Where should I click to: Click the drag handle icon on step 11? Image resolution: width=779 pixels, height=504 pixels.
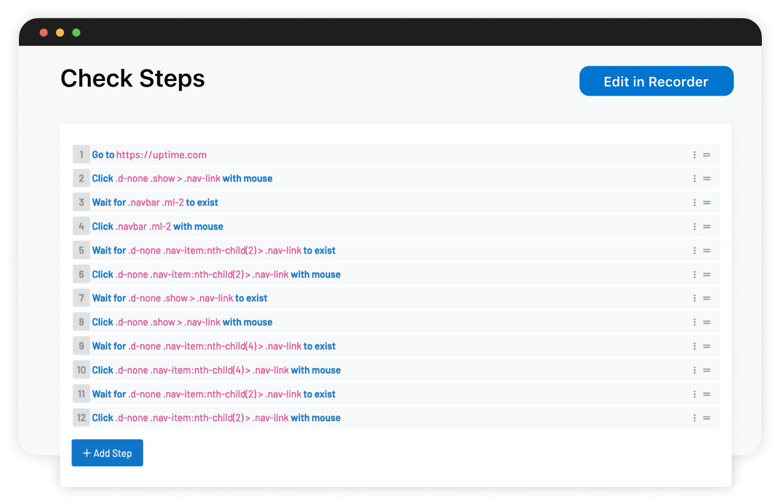pyautogui.click(x=706, y=394)
